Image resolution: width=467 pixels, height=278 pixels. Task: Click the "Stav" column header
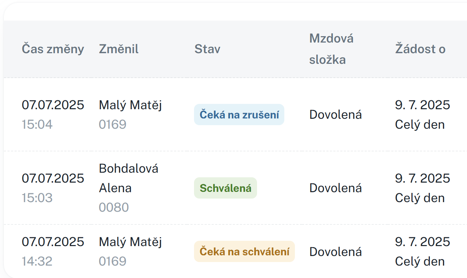pos(207,49)
